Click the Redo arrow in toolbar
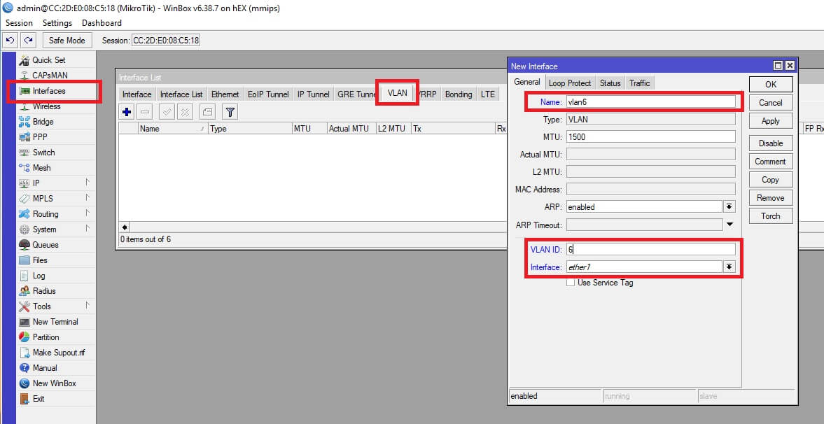This screenshot has height=424, width=824. point(29,41)
